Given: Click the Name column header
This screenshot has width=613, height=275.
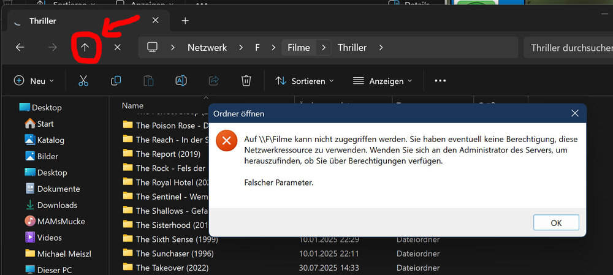Looking at the screenshot, I should (x=132, y=105).
